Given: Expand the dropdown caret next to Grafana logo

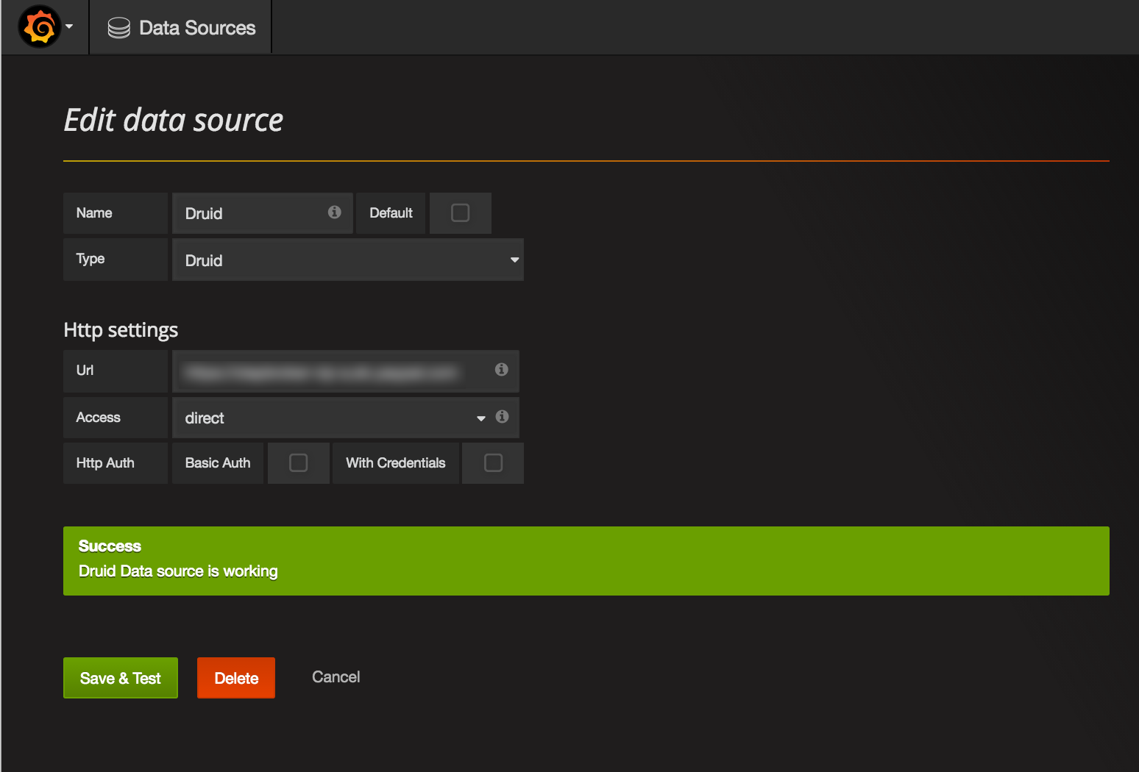Looking at the screenshot, I should [x=69, y=26].
